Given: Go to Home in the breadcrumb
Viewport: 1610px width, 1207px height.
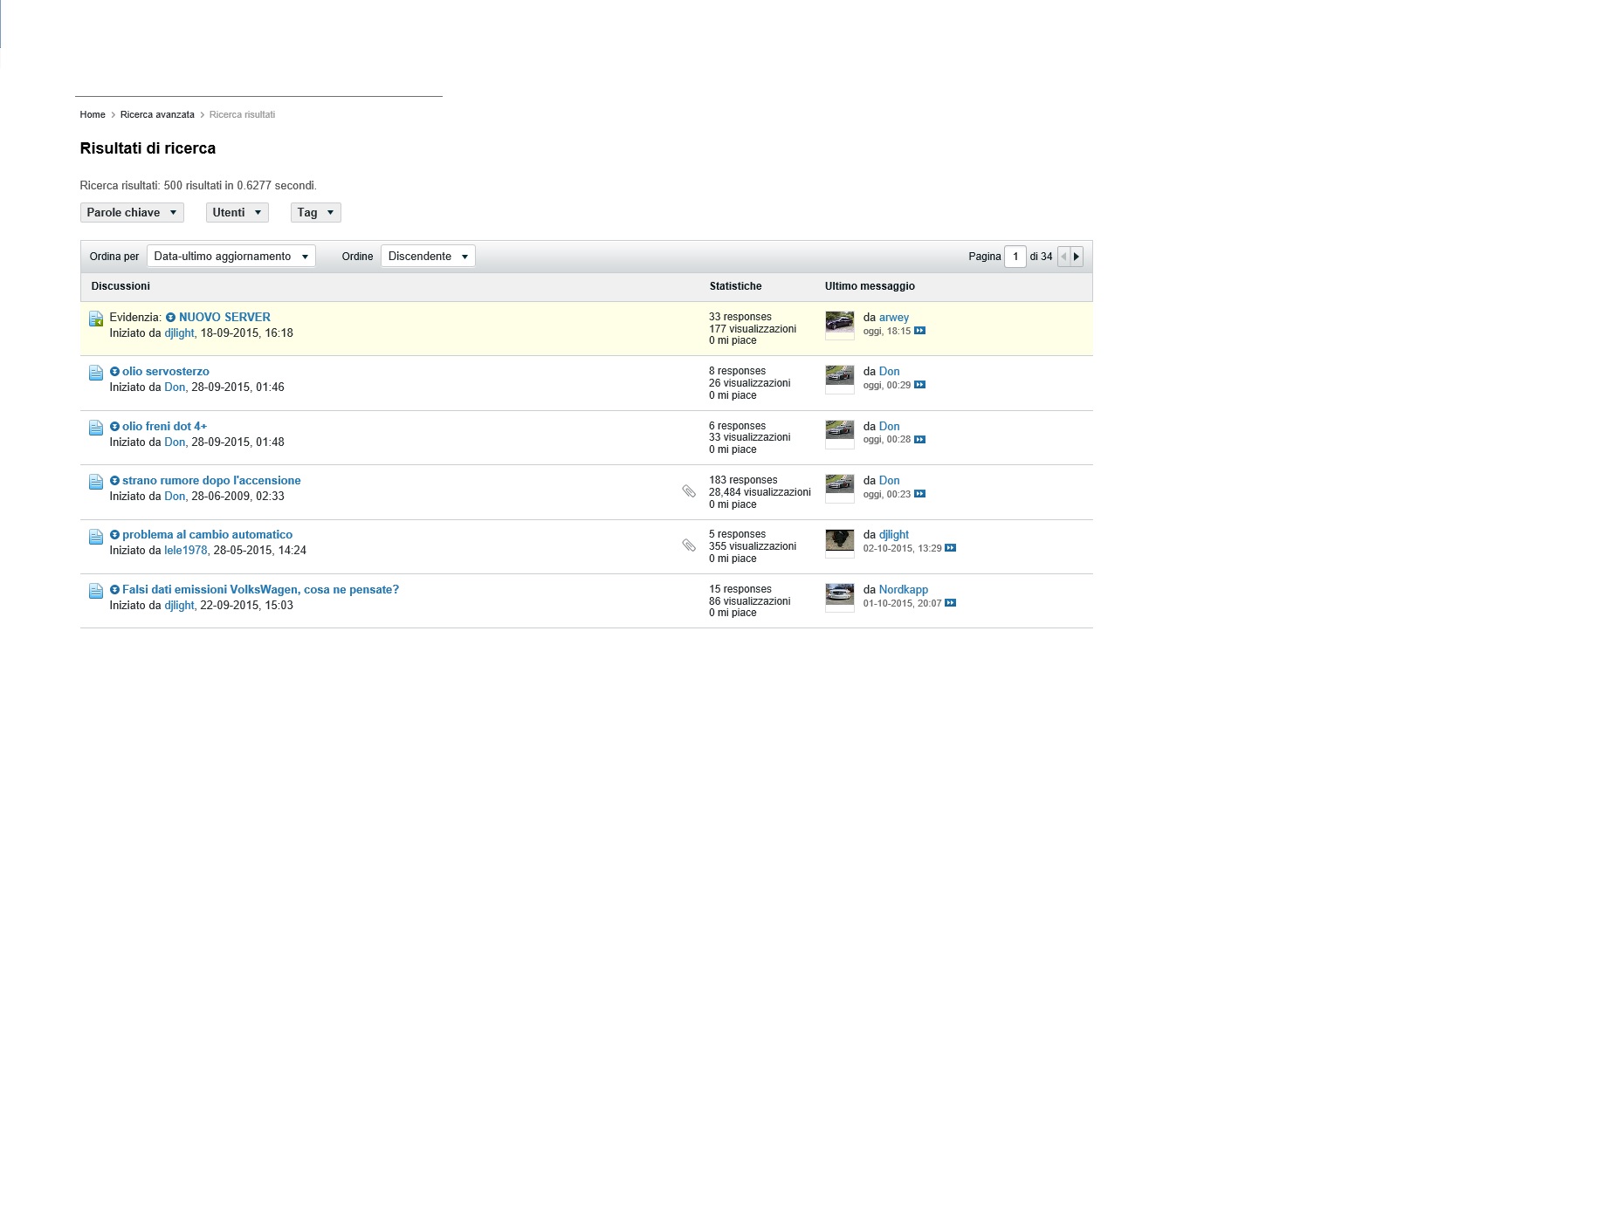Looking at the screenshot, I should click(93, 115).
